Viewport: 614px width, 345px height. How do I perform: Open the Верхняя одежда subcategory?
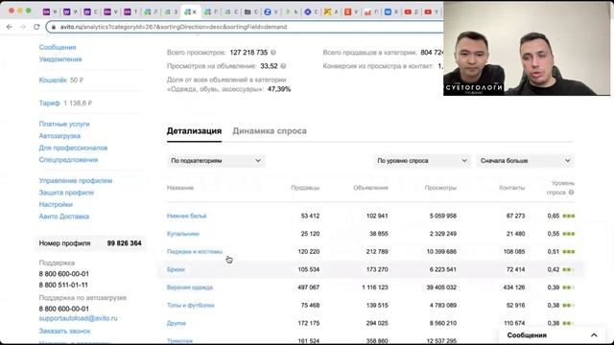pyautogui.click(x=190, y=287)
